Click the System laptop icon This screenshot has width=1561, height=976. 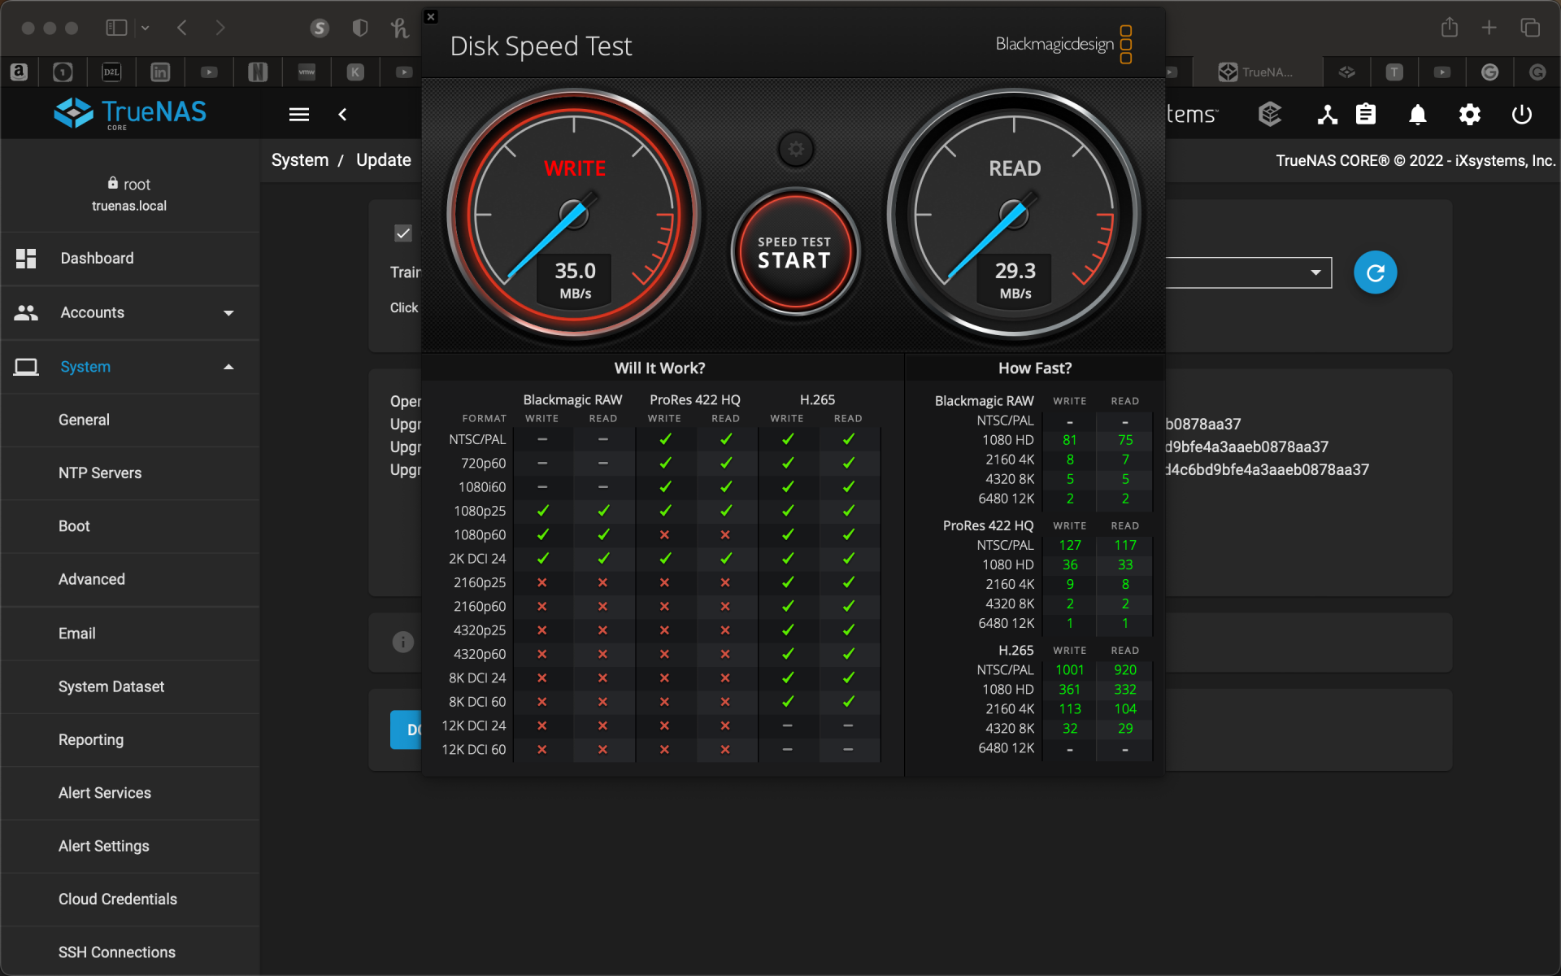(26, 367)
